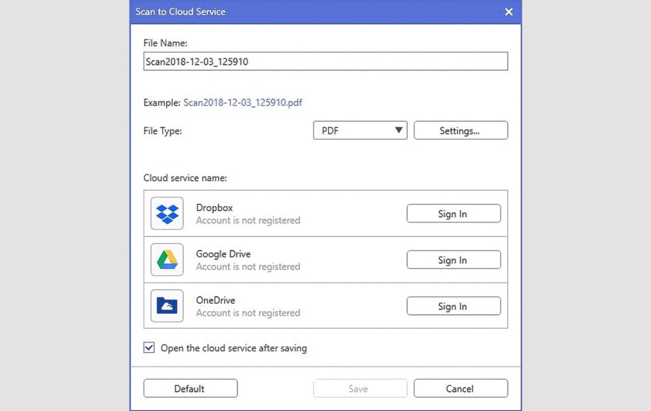This screenshot has height=411, width=651.
Task: Click the Cloud service name: label
Action: coord(185,178)
